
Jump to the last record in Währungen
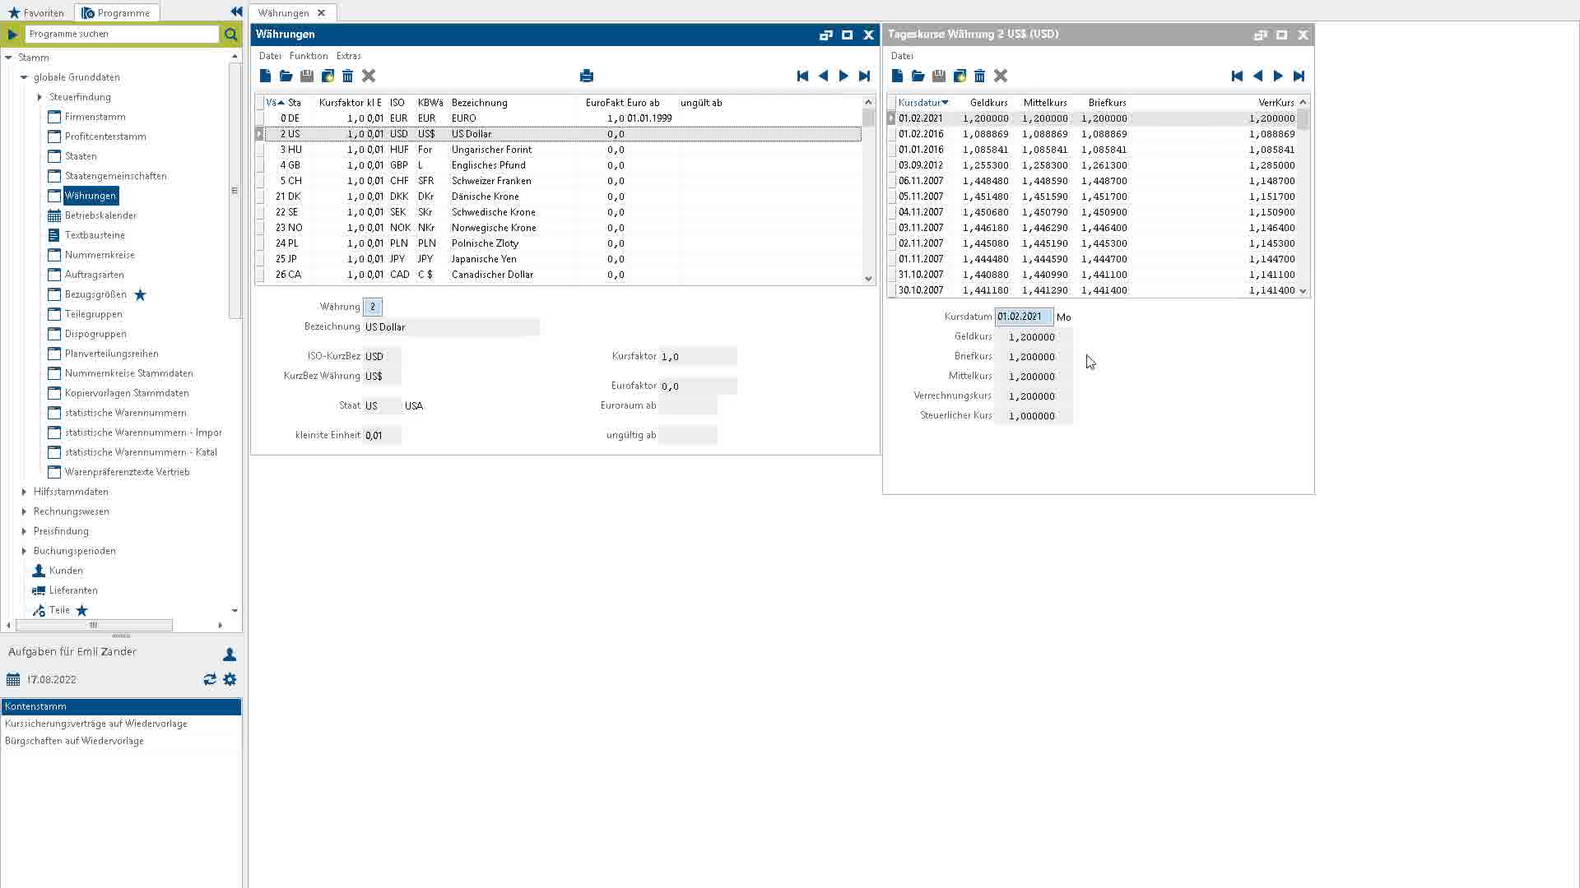point(864,76)
